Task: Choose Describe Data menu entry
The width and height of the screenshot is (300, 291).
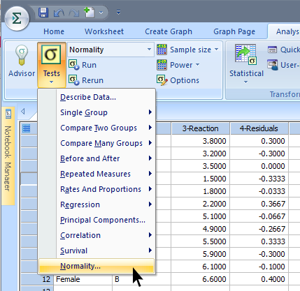Action: [97, 97]
